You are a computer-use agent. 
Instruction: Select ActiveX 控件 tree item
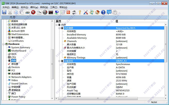pyautogui.click(x=18, y=31)
